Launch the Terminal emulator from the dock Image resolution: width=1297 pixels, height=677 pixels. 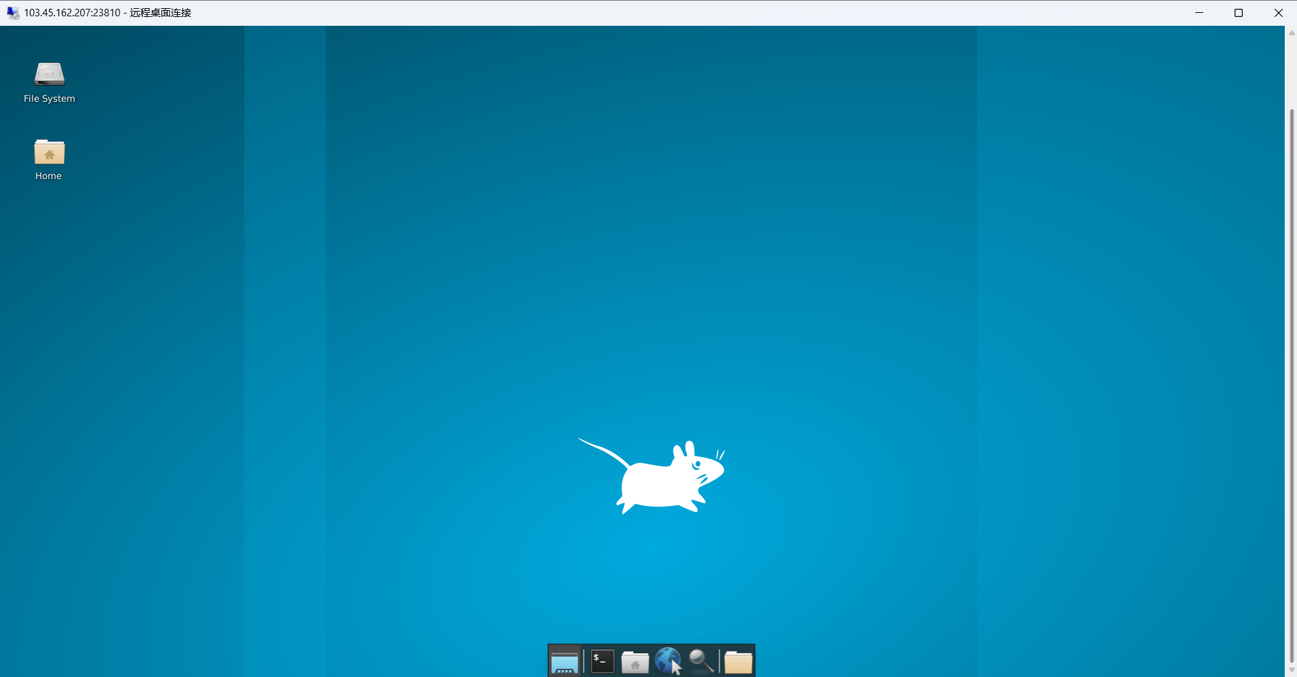[x=602, y=661]
